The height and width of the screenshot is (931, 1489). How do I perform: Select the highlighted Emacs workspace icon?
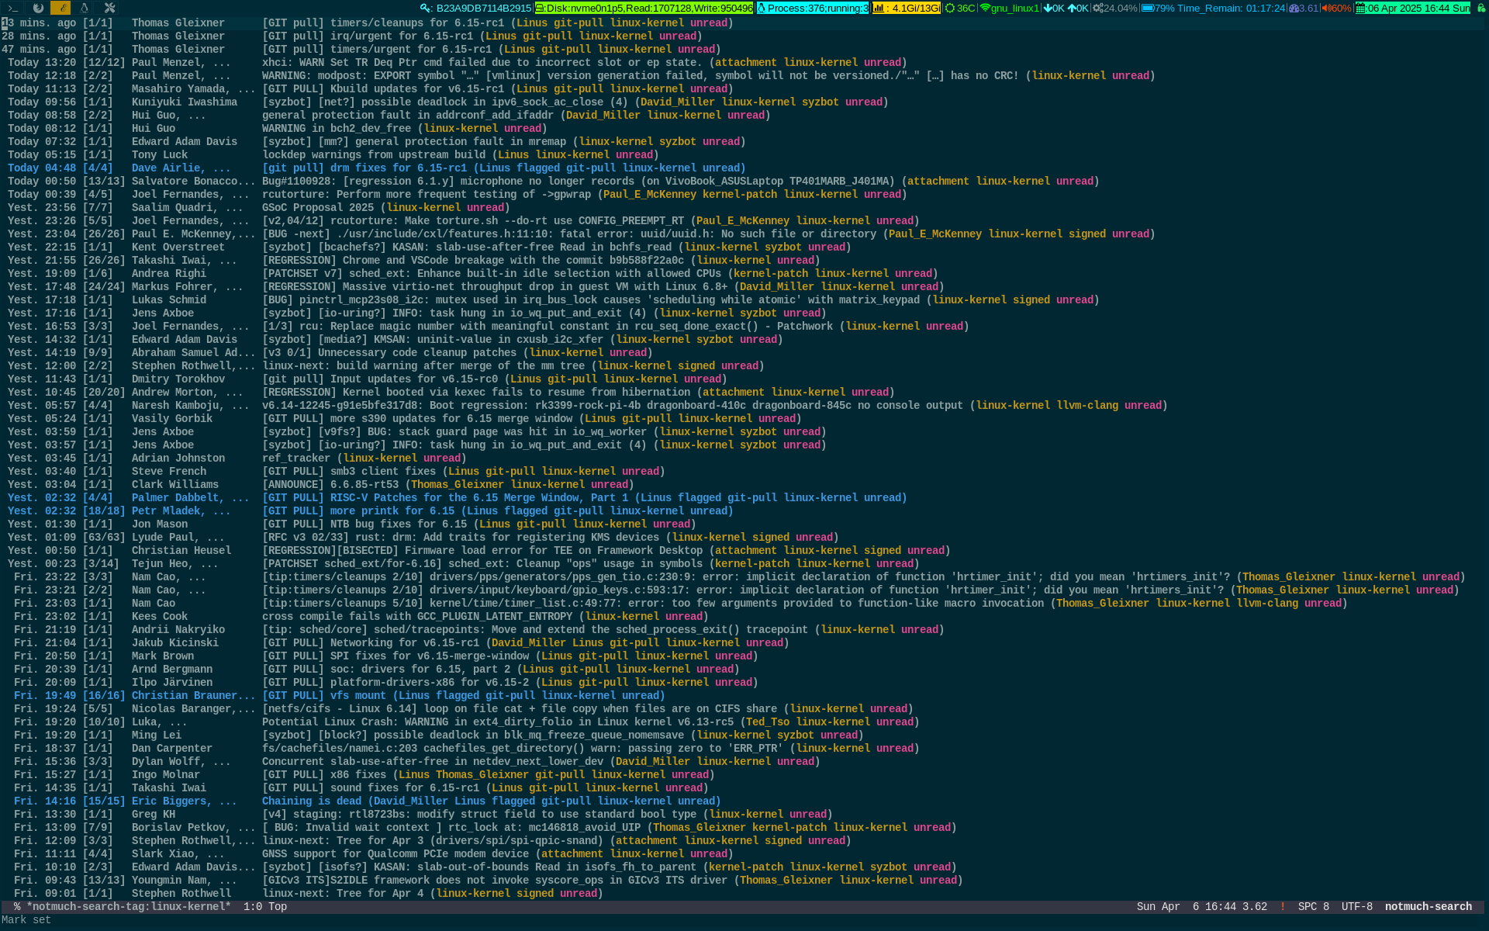pyautogui.click(x=60, y=8)
